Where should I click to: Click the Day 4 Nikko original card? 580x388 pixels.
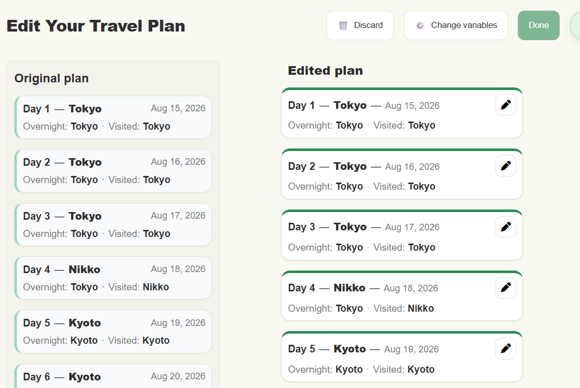[x=113, y=278]
